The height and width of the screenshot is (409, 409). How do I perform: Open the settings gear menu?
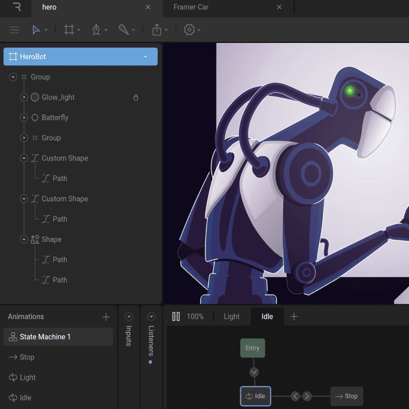click(x=189, y=30)
